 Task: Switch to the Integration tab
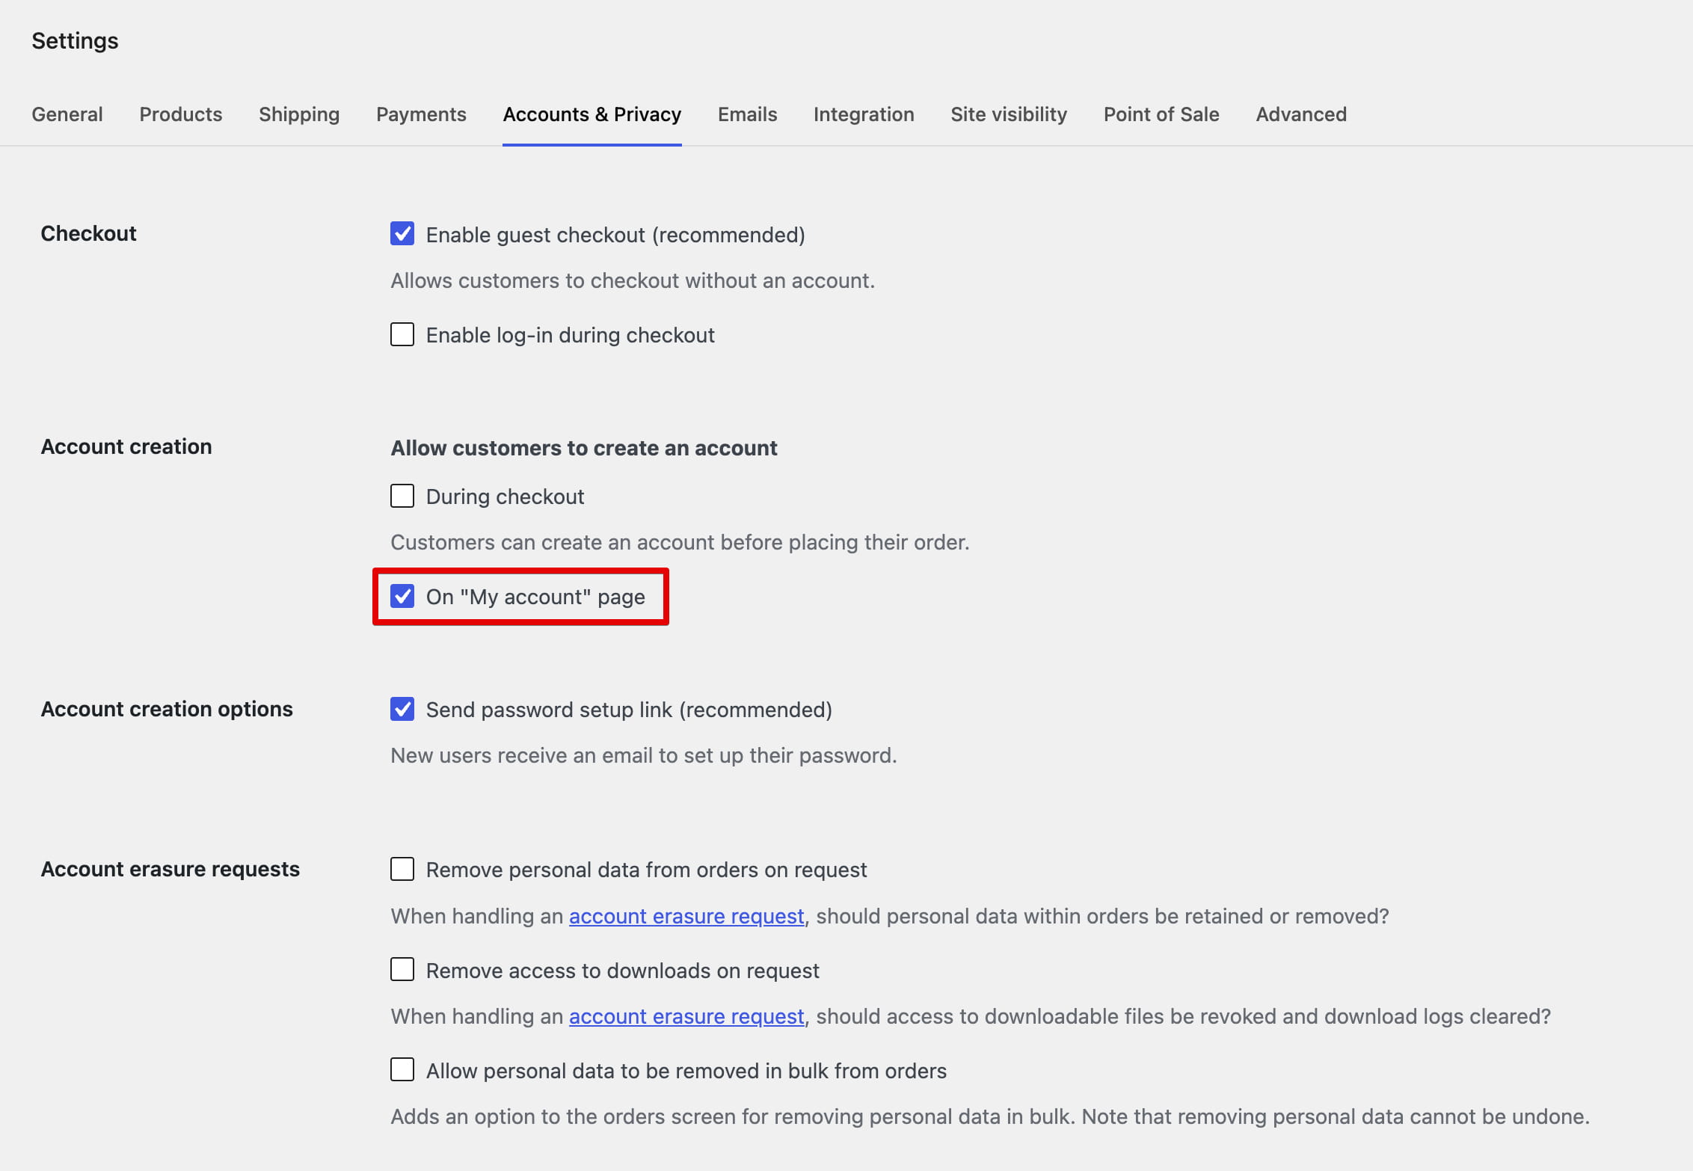pyautogui.click(x=864, y=114)
